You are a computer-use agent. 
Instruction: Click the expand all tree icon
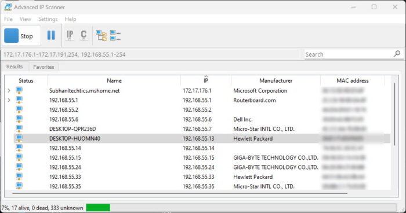101,35
